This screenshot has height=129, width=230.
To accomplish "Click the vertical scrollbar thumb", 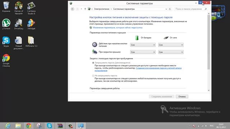I will coord(208,42).
